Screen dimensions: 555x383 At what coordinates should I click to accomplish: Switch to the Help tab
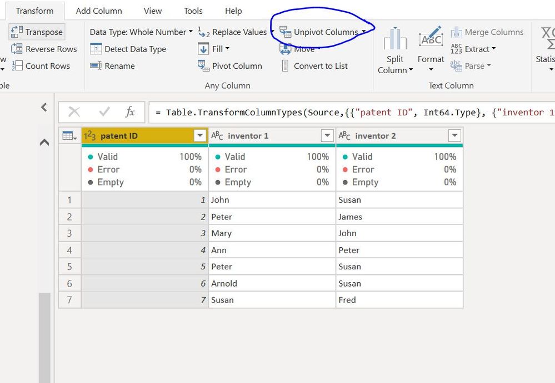click(x=233, y=11)
